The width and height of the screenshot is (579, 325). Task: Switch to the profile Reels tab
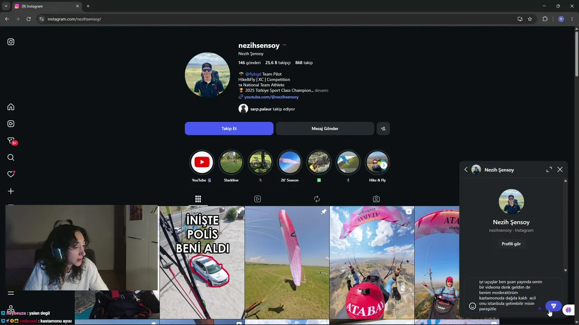pyautogui.click(x=257, y=199)
